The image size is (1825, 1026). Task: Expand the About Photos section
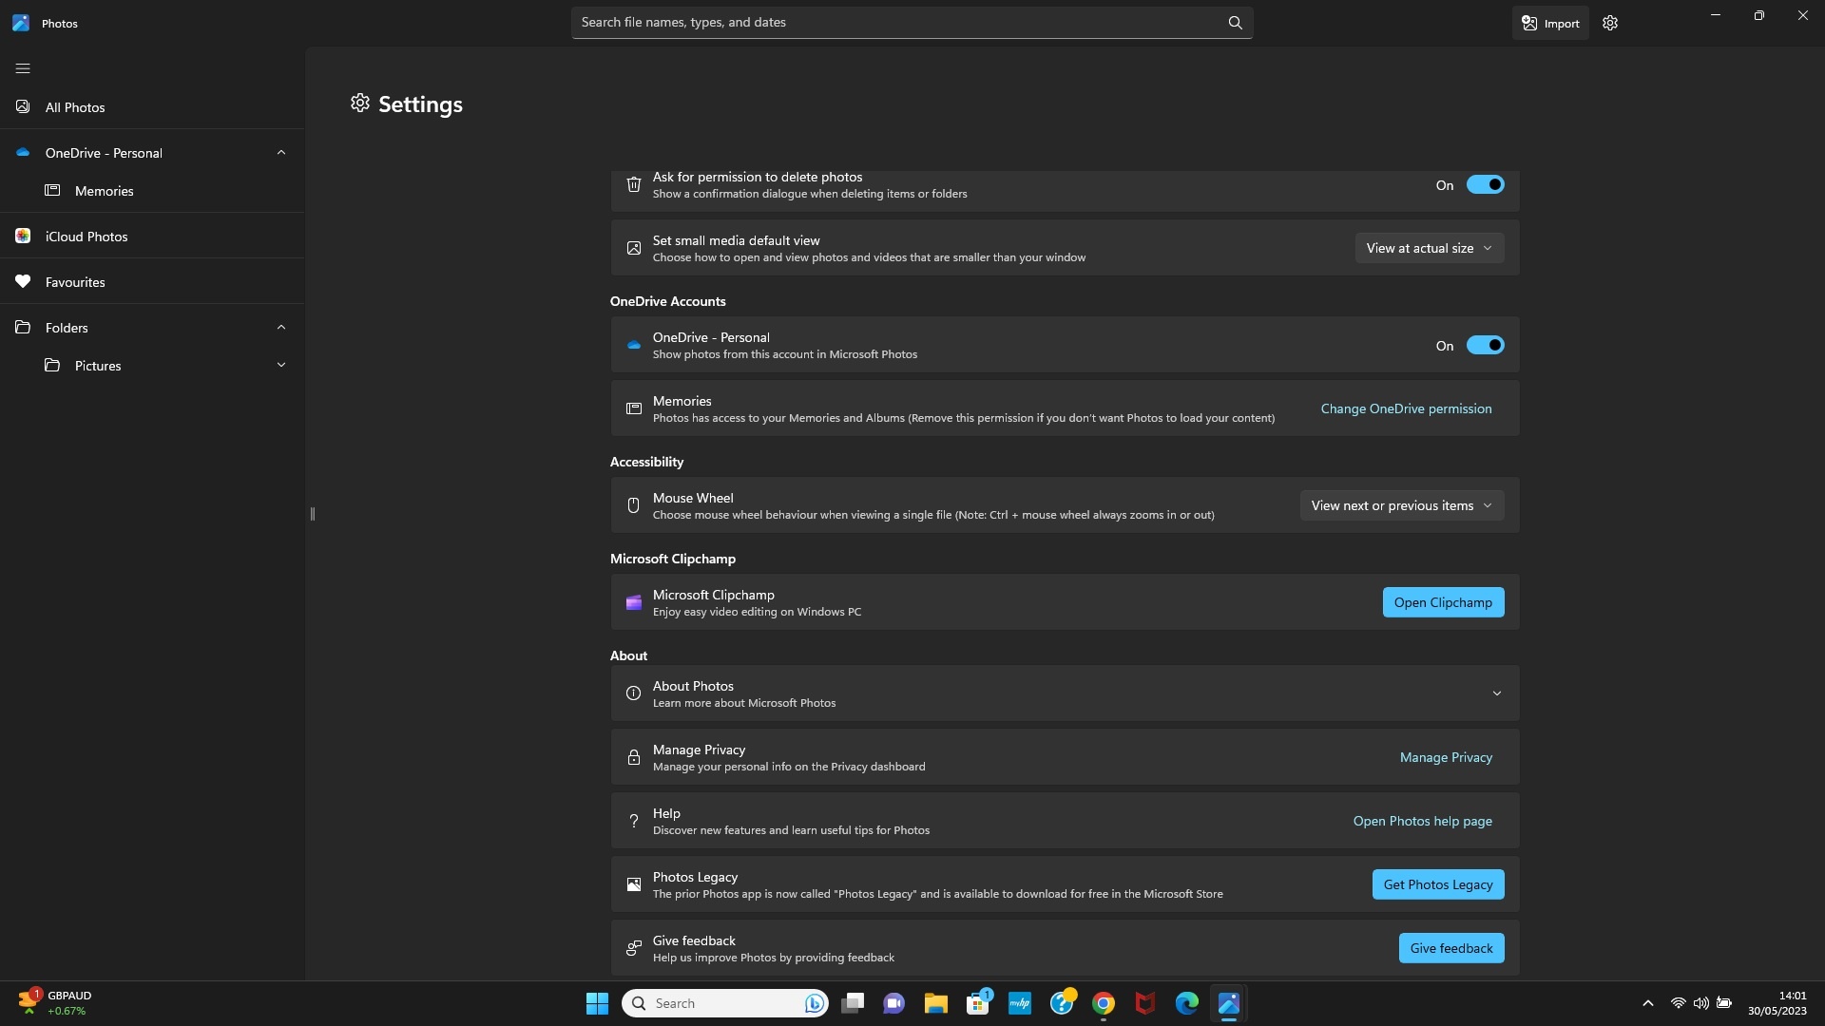coord(1496,693)
